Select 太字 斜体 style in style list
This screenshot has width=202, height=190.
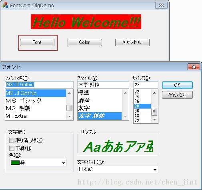coord(100,116)
